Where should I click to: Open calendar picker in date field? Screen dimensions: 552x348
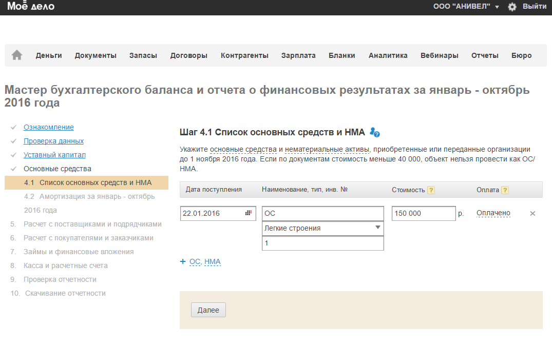249,213
